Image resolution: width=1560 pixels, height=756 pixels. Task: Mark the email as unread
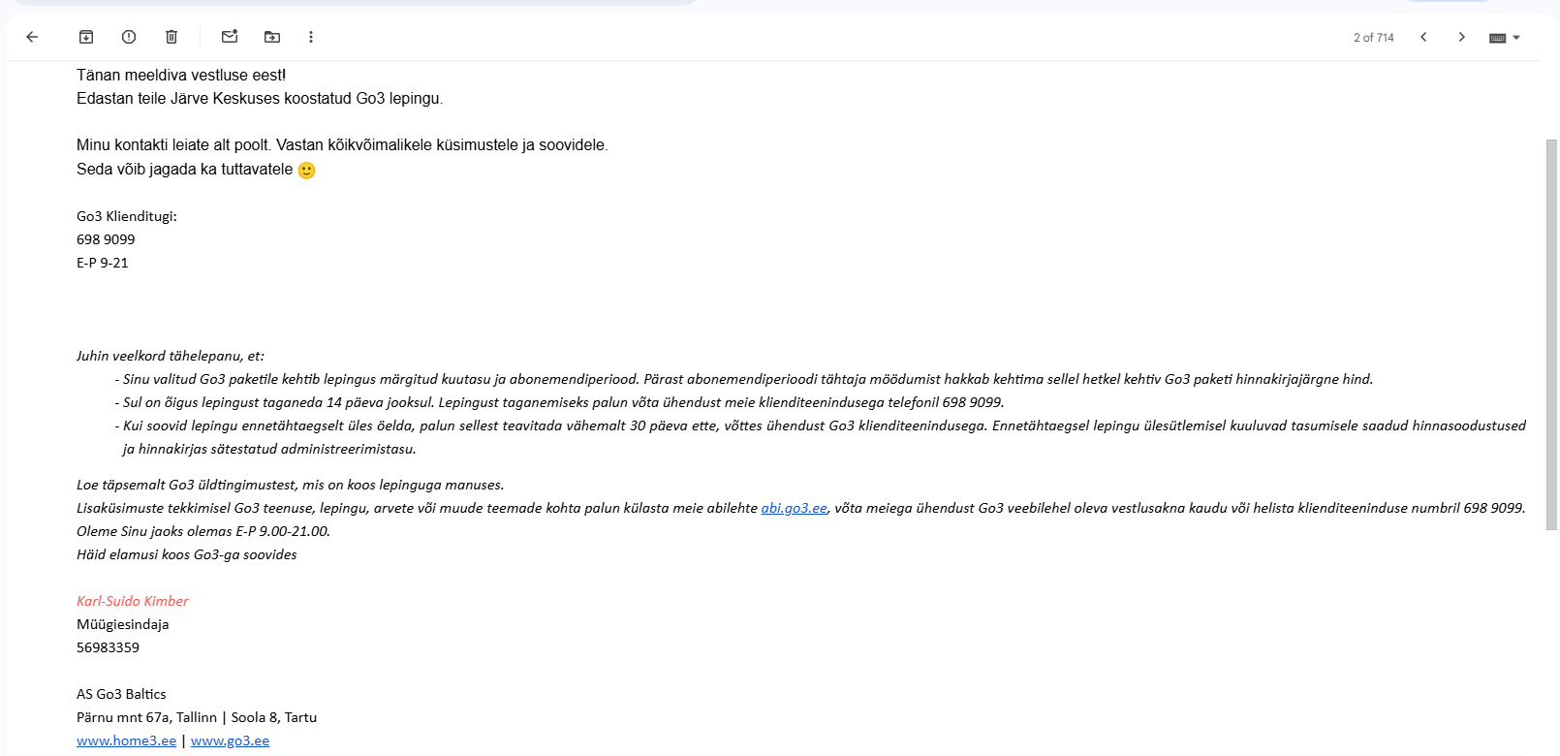point(230,37)
